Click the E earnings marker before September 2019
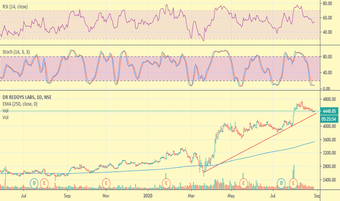The image size is (340, 201). click(44, 183)
